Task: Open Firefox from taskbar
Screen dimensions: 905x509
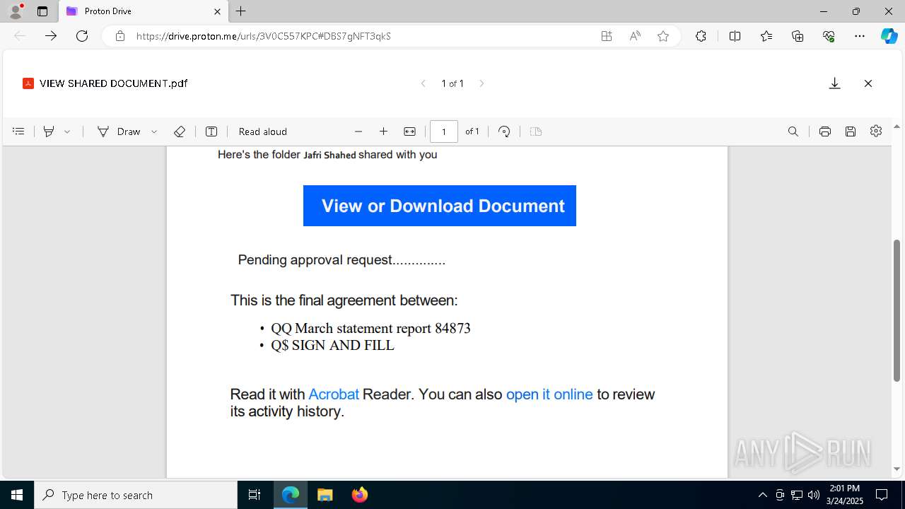Action: point(359,495)
